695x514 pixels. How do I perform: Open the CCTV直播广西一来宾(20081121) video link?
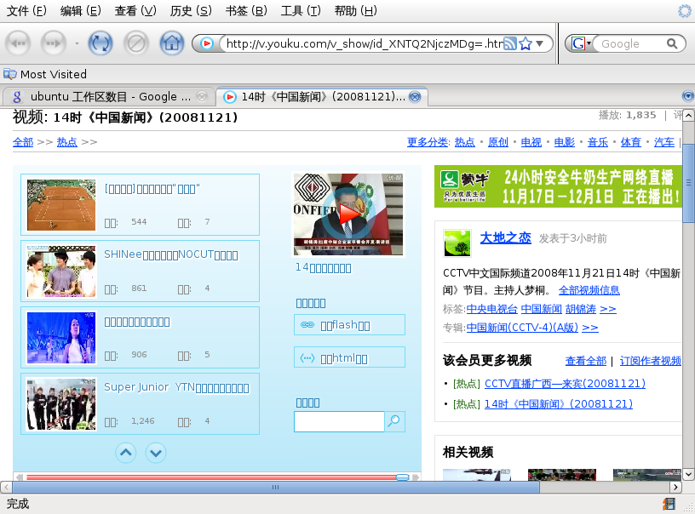point(566,384)
